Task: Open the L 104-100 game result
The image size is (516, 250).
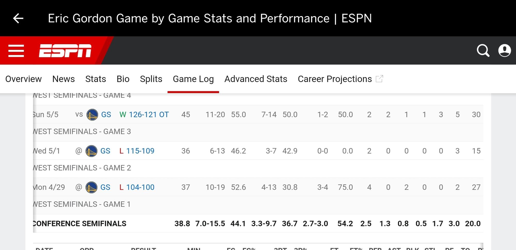Action: [140, 187]
